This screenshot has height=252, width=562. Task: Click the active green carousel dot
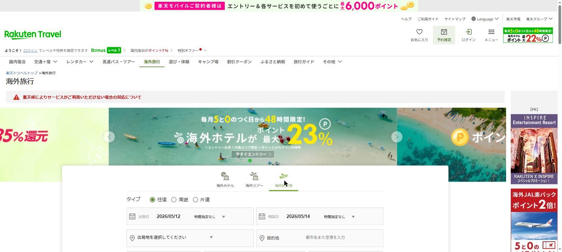[x=250, y=161]
